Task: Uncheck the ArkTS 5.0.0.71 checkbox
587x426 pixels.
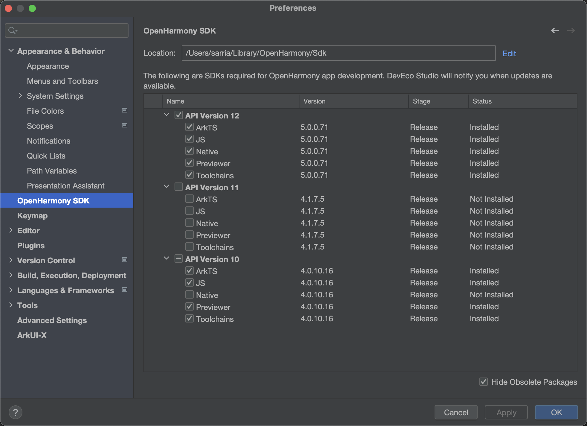Action: pyautogui.click(x=189, y=127)
